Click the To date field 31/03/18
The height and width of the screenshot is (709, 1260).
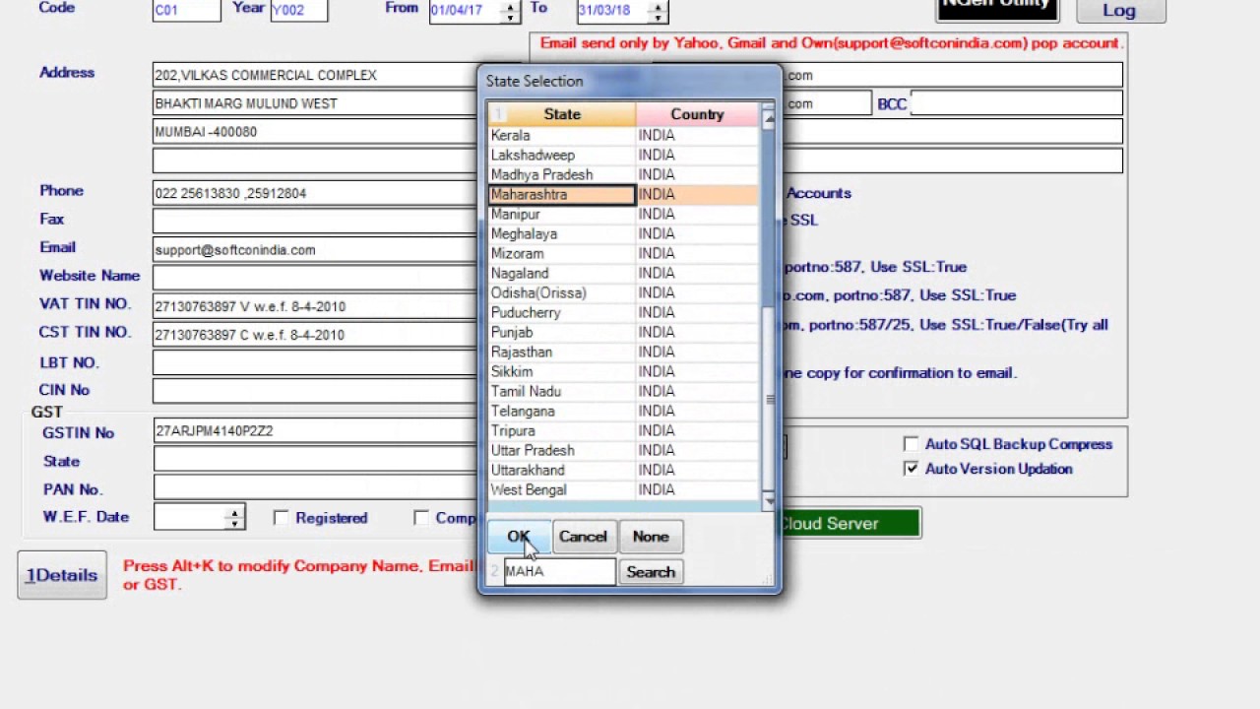tap(613, 11)
